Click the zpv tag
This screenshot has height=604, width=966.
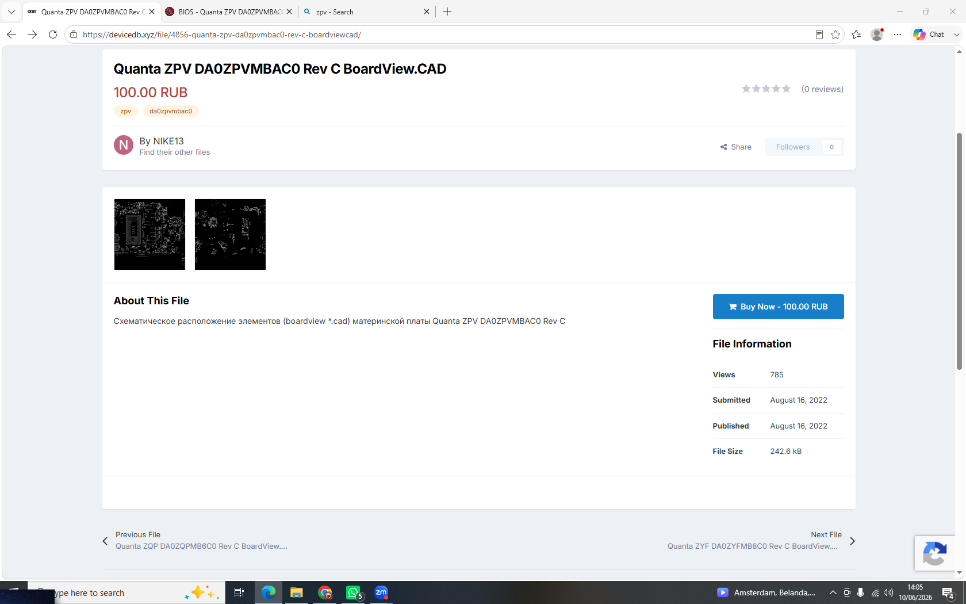(126, 111)
